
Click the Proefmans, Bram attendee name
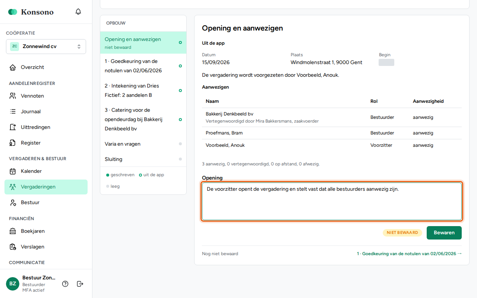tap(224, 133)
